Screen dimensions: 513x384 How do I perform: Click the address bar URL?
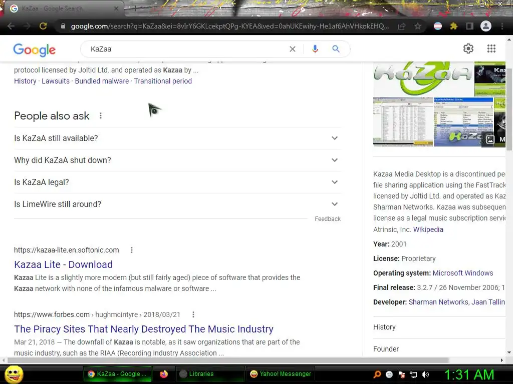tap(229, 26)
